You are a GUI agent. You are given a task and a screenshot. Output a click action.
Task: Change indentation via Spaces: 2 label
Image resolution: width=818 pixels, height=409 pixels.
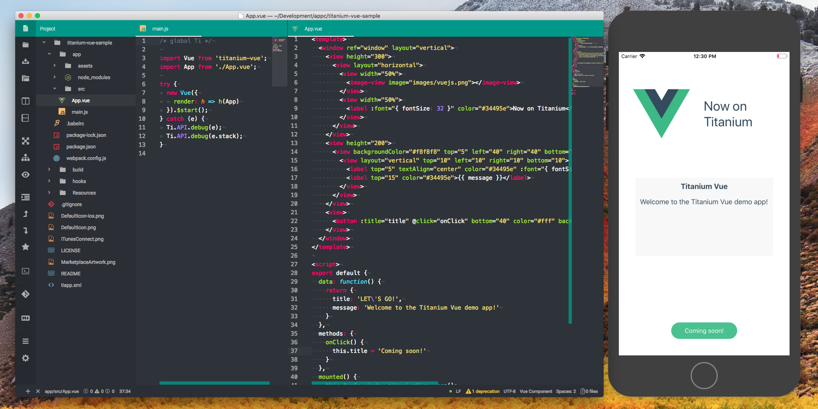click(566, 391)
